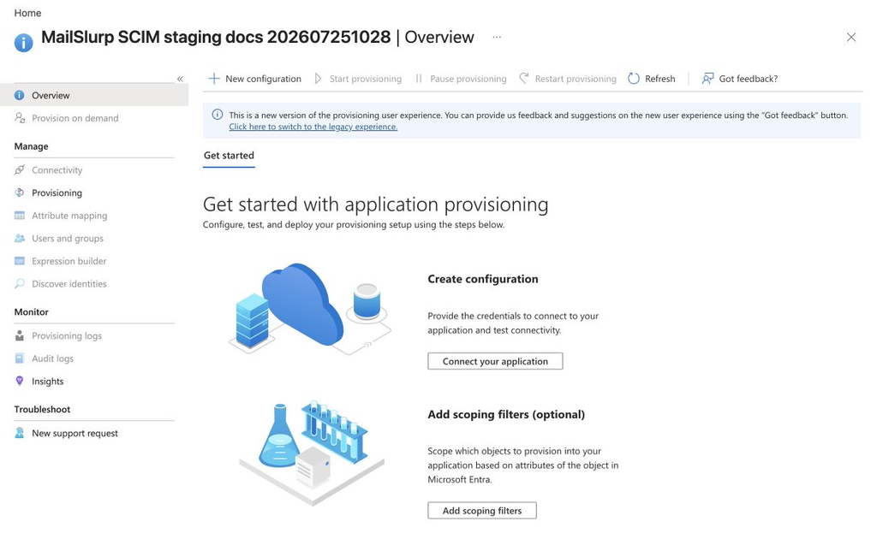Image resolution: width=877 pixels, height=545 pixels.
Task: Click the Overview icon in the sidebar
Action: point(20,96)
